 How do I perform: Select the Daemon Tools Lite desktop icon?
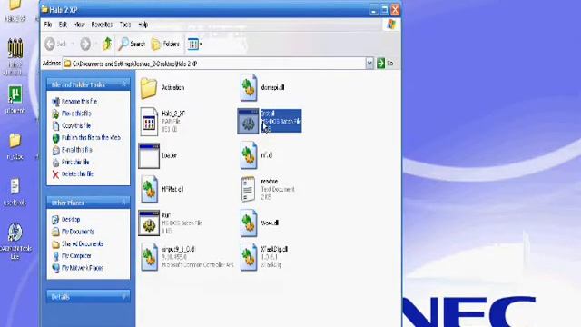coord(15,233)
